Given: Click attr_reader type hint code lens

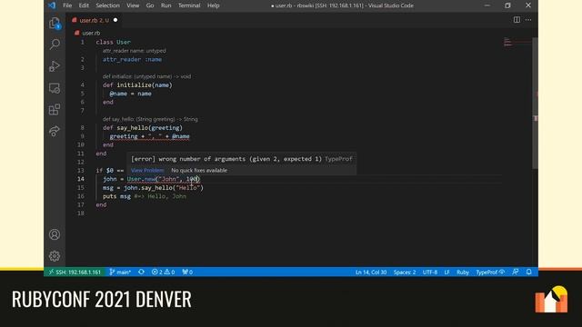Looking at the screenshot, I should [134, 51].
